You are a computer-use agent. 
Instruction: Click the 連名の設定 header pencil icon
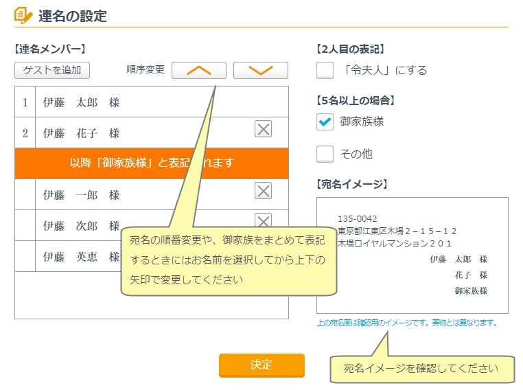coord(23,14)
